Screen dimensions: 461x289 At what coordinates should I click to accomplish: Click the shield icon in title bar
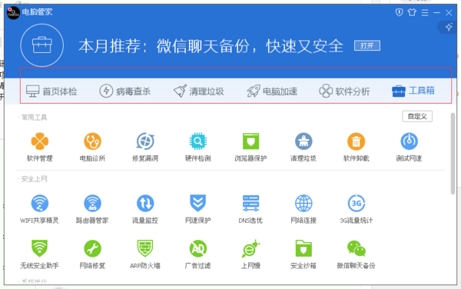point(399,12)
